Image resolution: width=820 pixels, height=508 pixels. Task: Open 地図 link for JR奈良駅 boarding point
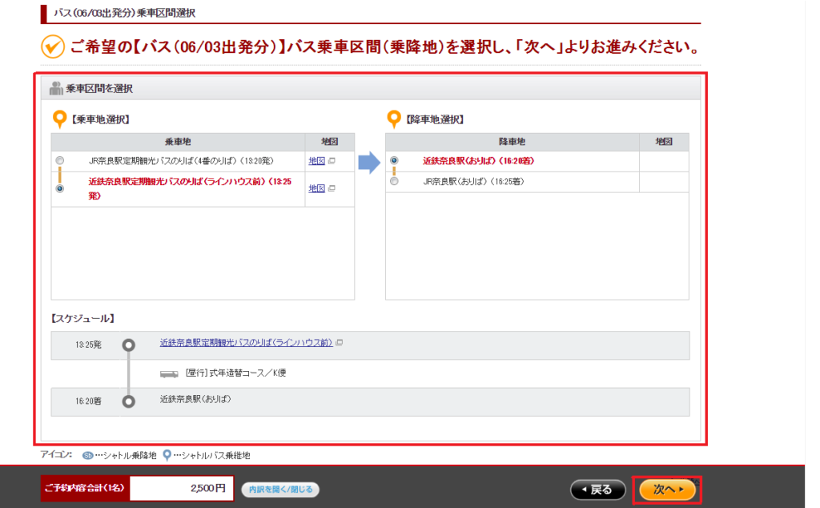(x=316, y=161)
